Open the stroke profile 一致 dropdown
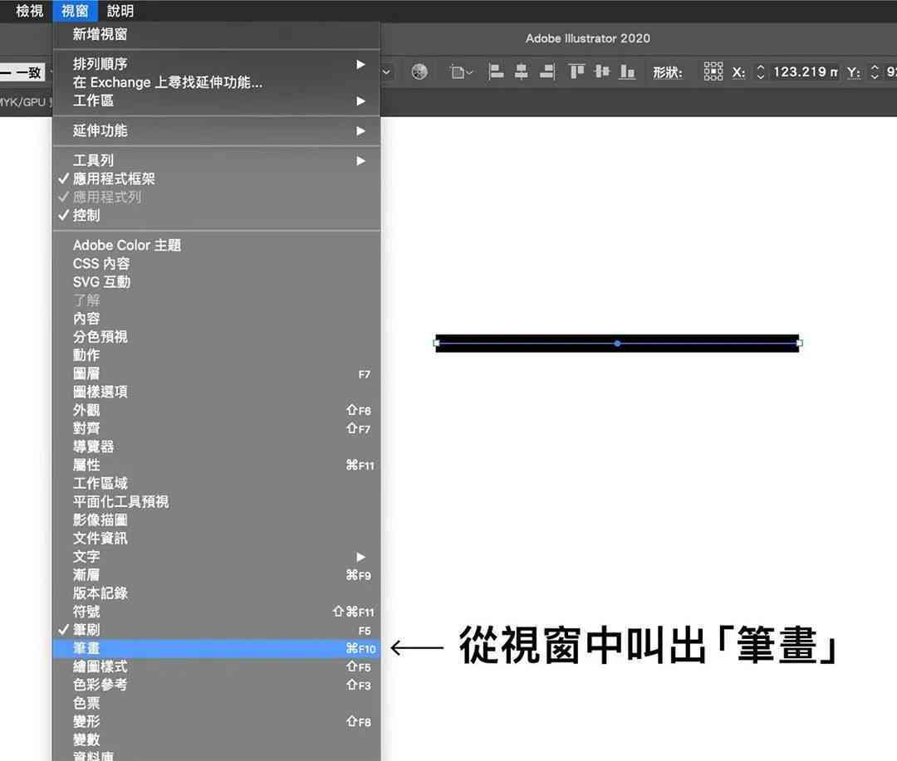Screen dimensions: 897x761 tap(23, 72)
